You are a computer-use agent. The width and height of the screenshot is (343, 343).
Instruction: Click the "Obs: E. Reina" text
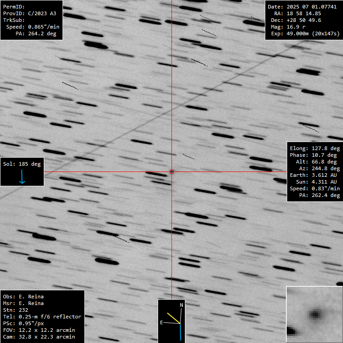pyautogui.click(x=23, y=297)
